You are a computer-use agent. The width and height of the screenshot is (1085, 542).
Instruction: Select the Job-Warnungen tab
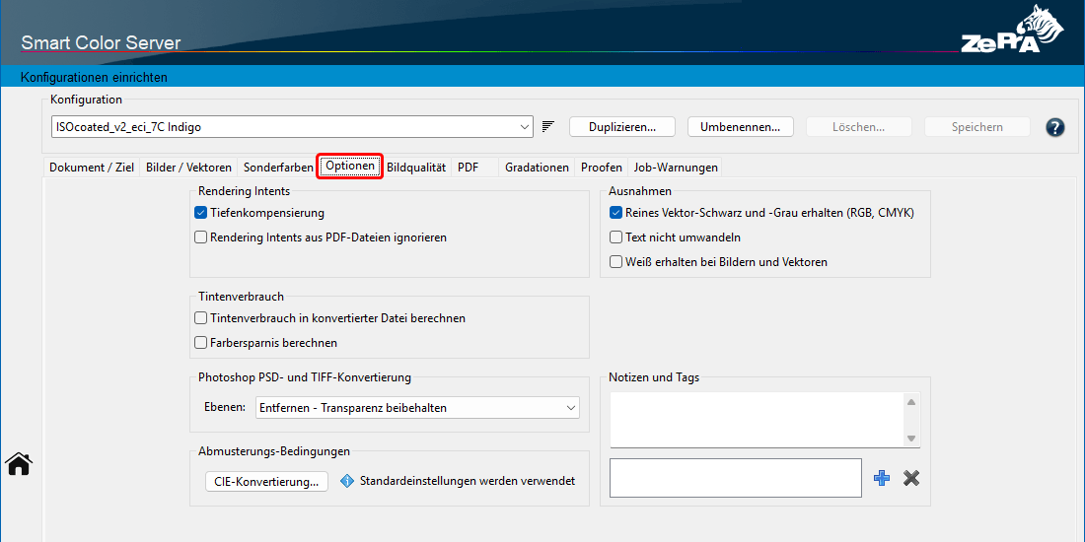coord(675,168)
